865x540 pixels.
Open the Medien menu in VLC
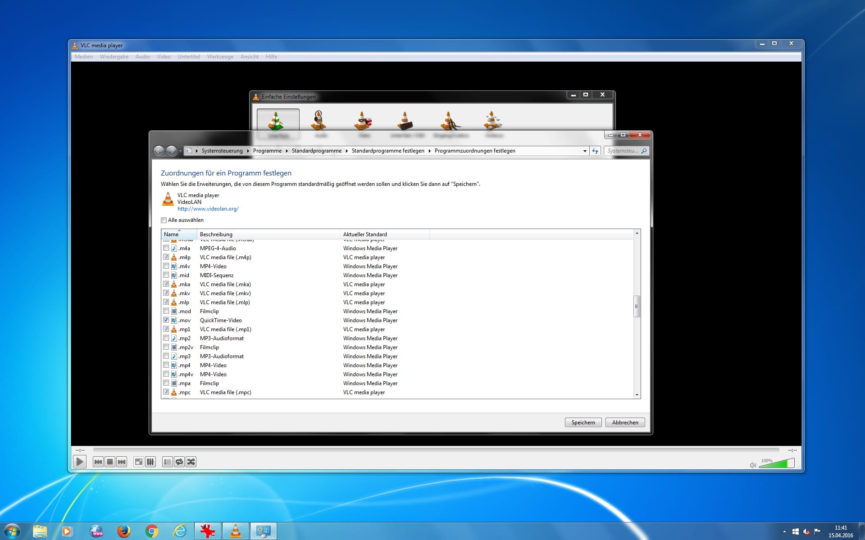point(83,57)
